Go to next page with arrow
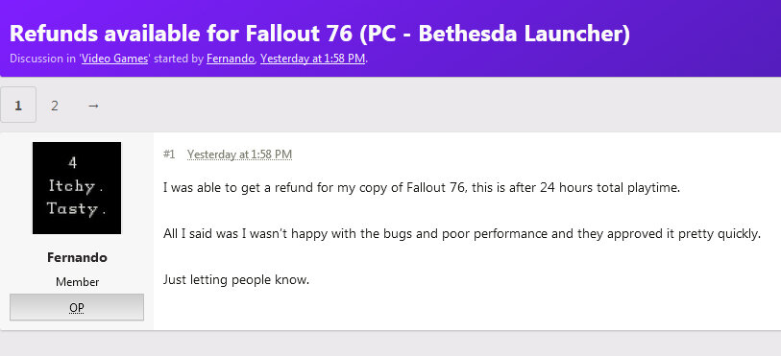 (x=93, y=106)
